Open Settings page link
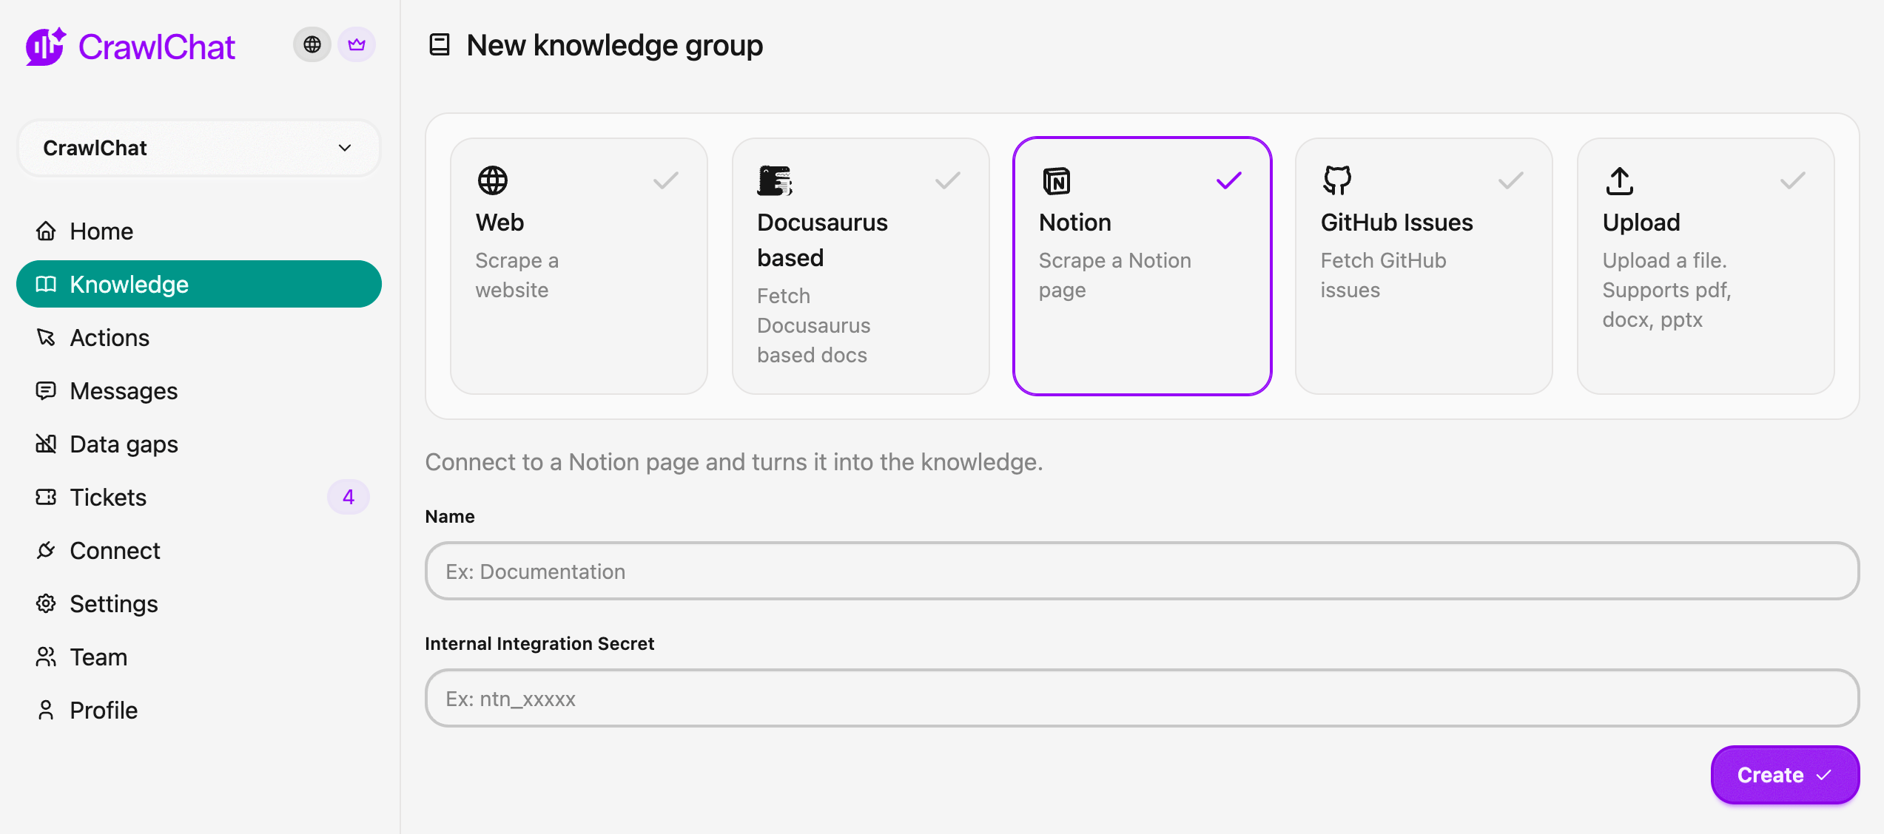Screen dimensions: 1884x834 click(x=198, y=604)
